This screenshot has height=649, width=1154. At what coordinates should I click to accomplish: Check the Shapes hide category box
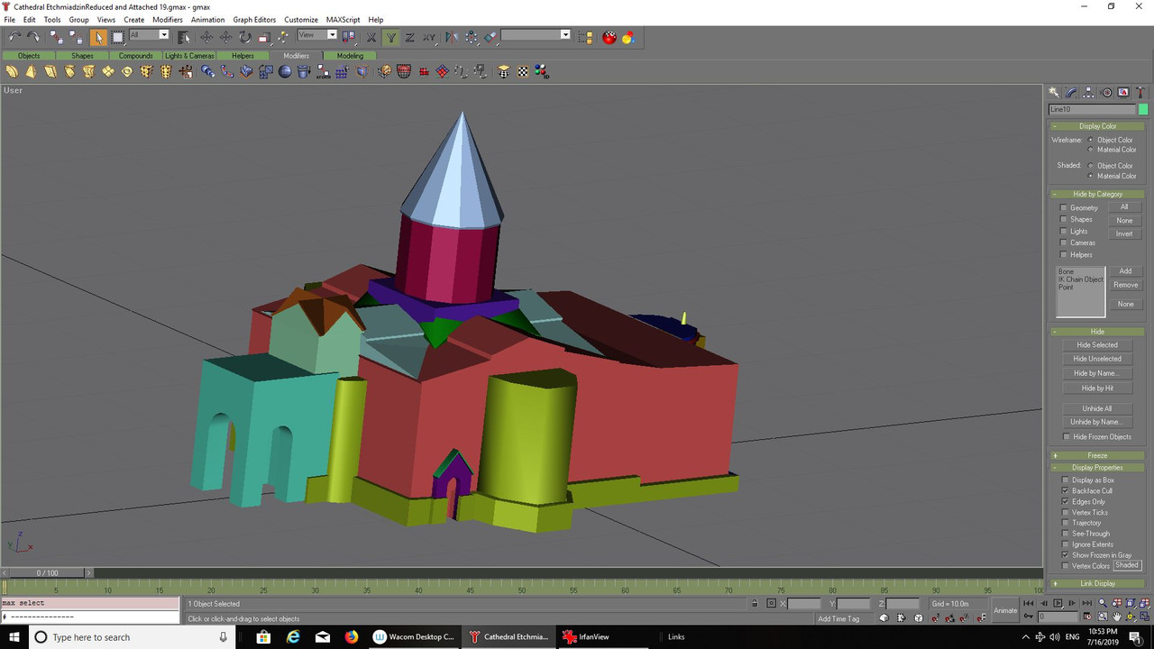pos(1064,220)
